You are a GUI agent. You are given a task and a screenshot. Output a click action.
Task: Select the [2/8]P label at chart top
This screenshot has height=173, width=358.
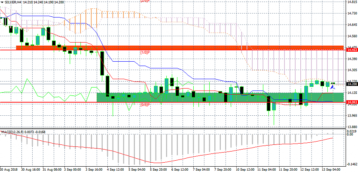click(145, 1)
